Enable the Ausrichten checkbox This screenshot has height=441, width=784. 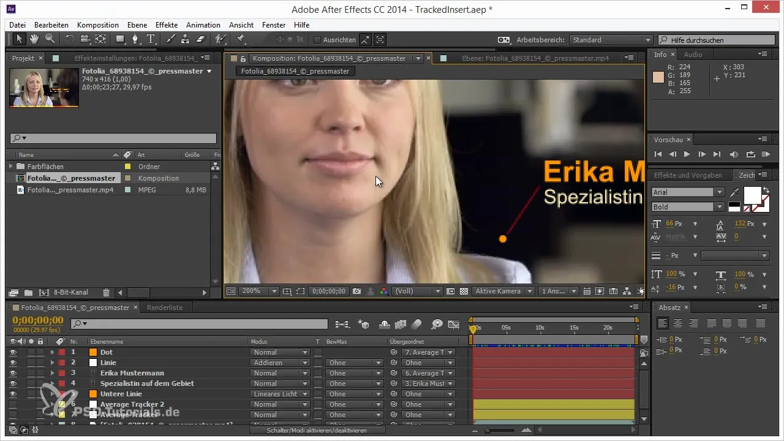[x=317, y=40]
